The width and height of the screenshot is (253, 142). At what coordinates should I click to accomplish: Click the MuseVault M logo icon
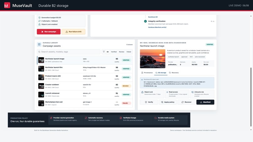coord(7,5)
